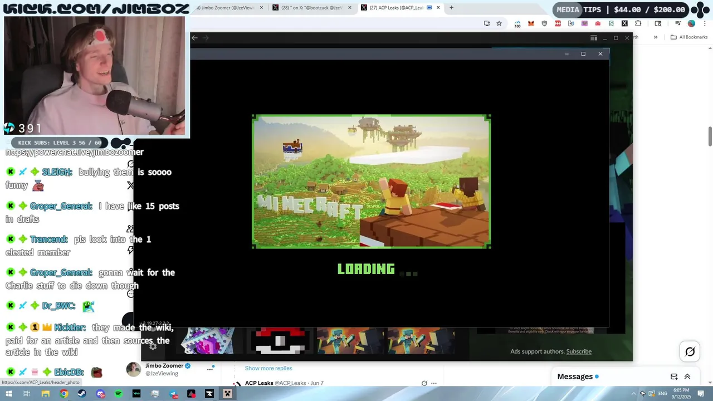Open the MetaMask fox extension

(x=531, y=23)
